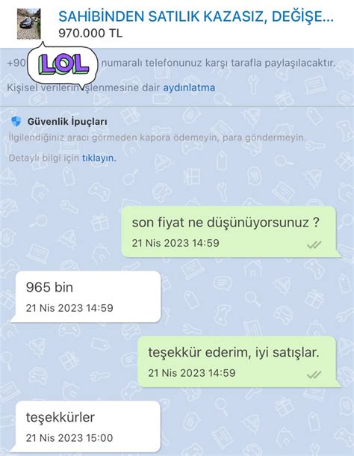This screenshot has width=354, height=456.
Task: Select the 'teşekkürler' reply bubble
Action: [x=88, y=426]
